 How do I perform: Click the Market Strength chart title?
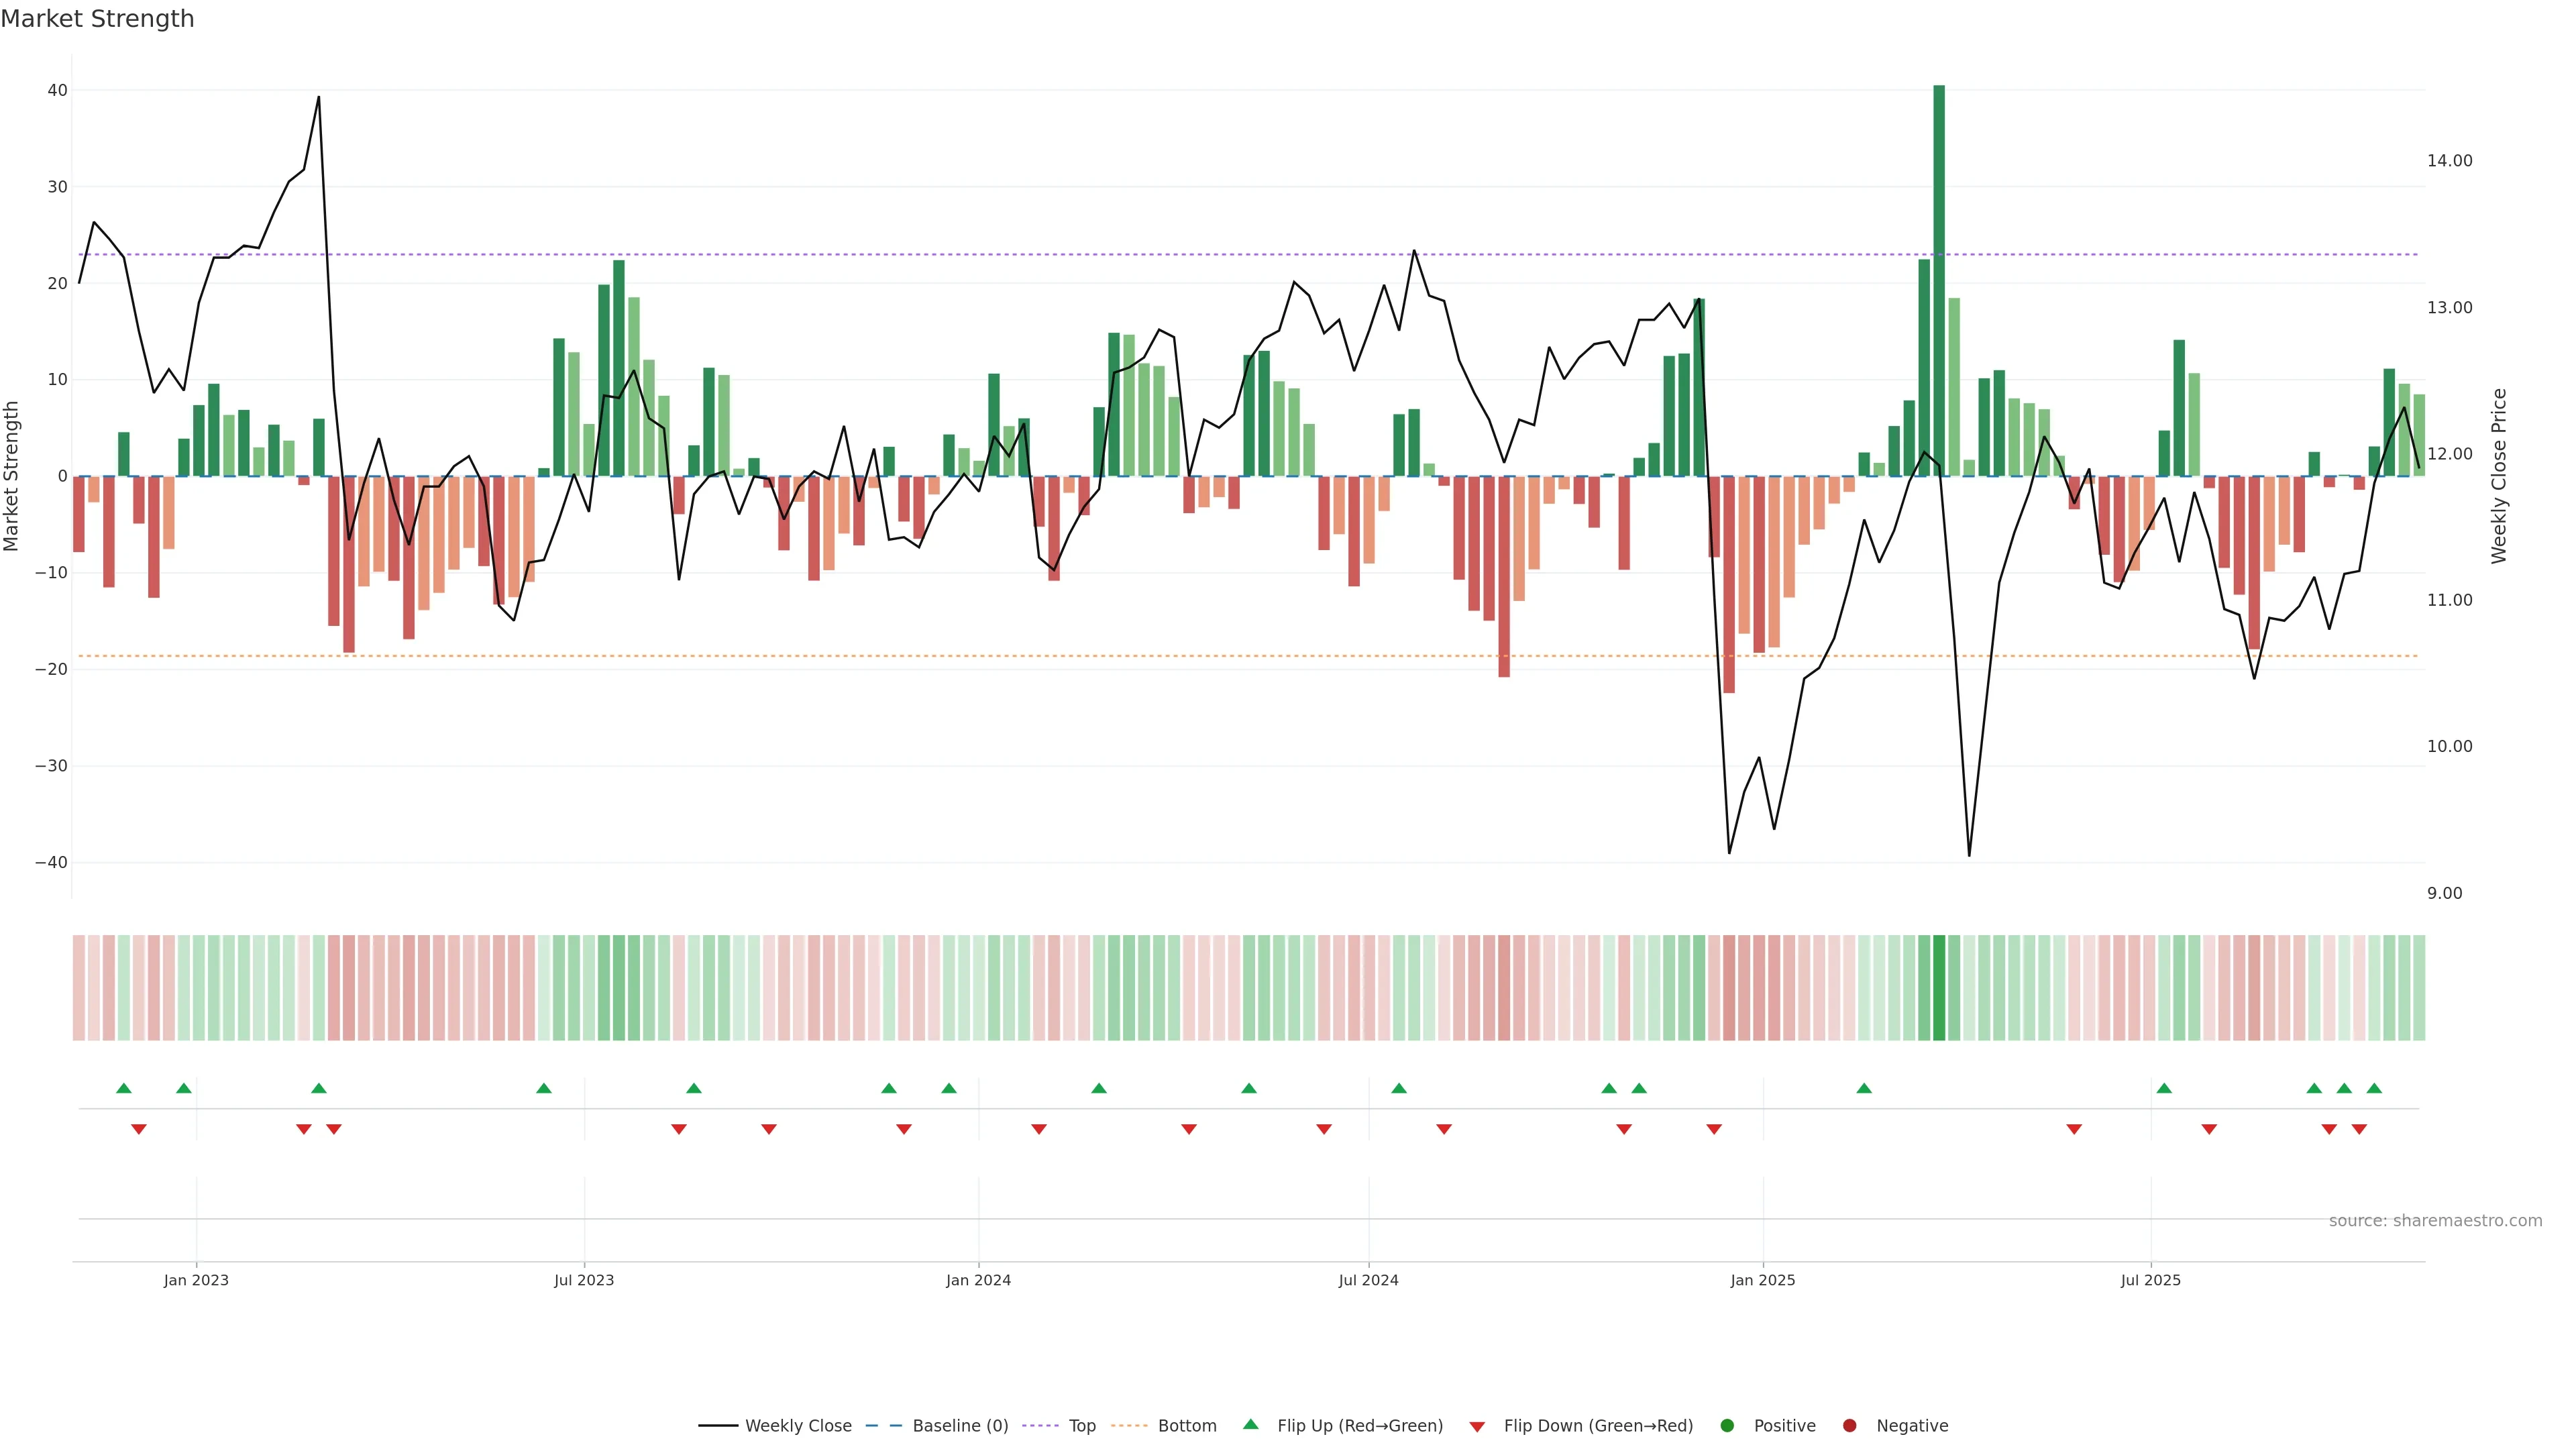97,19
